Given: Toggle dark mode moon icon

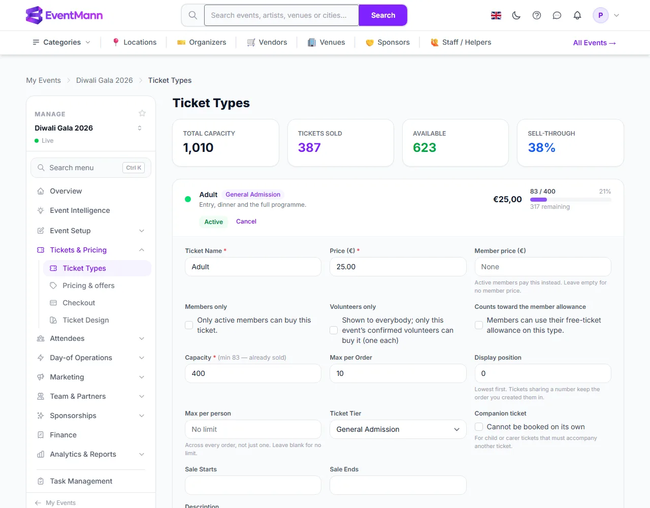Looking at the screenshot, I should [x=516, y=15].
